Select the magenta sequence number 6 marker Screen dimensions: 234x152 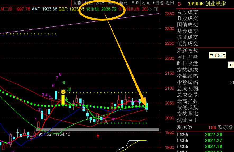tap(53, 86)
